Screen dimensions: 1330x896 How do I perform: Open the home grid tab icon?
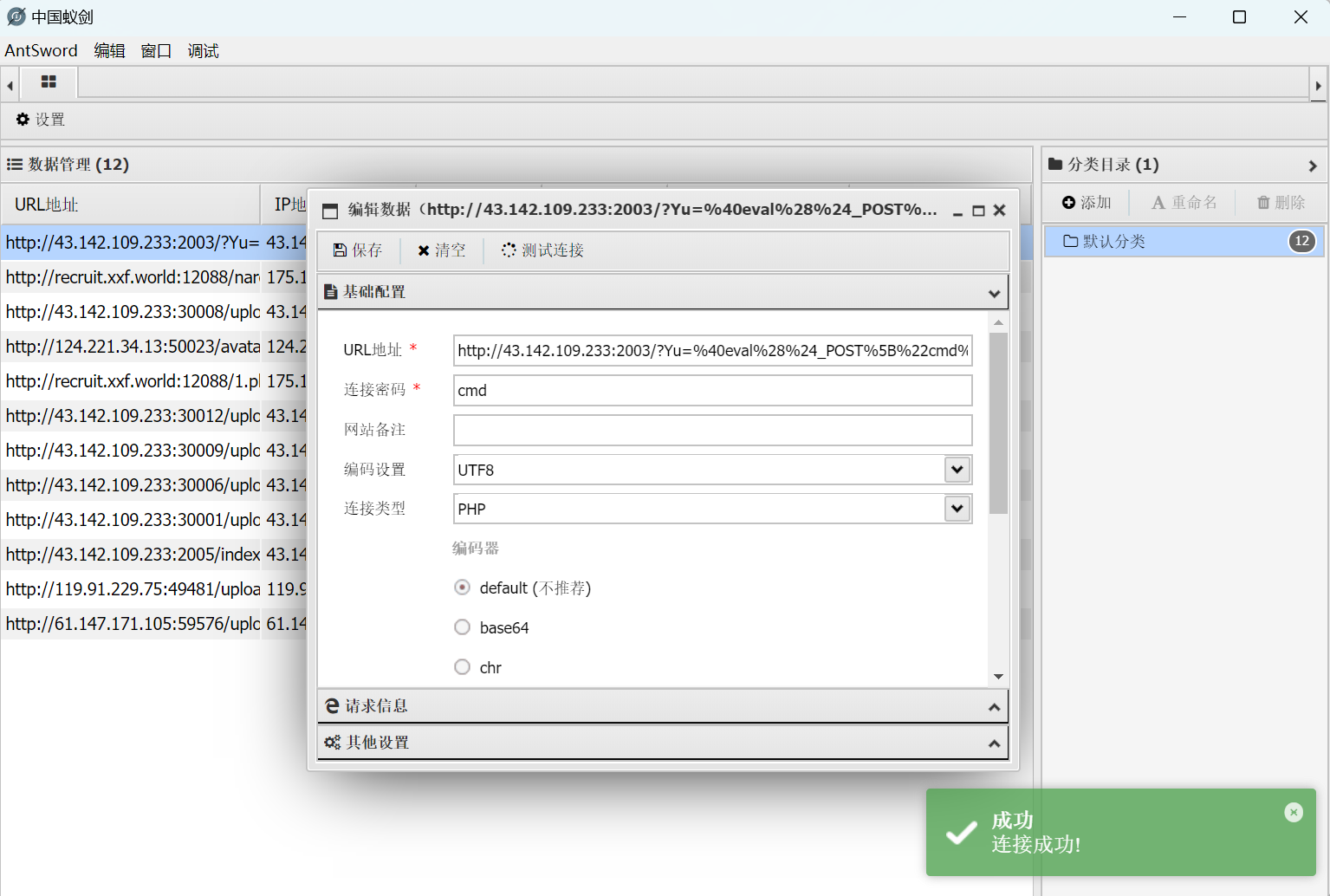(x=49, y=82)
